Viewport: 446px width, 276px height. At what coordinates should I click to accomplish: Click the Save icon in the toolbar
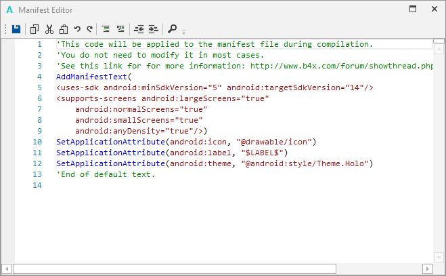point(16,29)
